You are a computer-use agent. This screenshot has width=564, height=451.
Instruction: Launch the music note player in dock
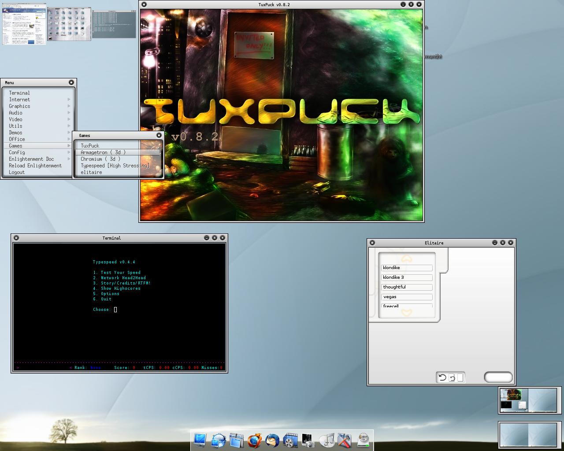327,440
